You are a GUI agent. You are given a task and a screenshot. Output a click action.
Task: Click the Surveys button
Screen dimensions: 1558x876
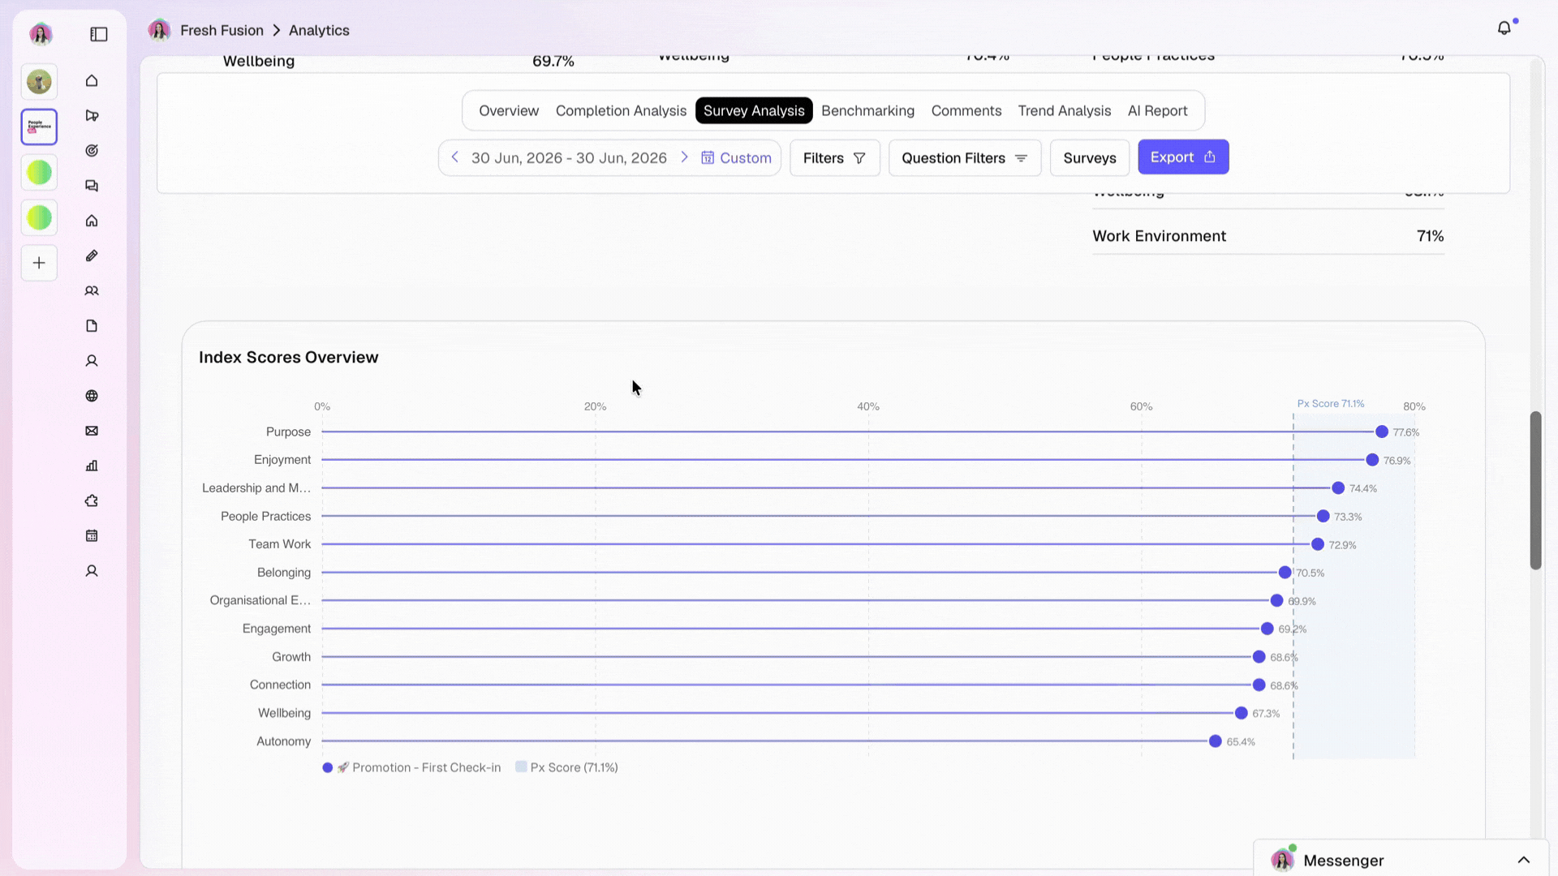1090,157
